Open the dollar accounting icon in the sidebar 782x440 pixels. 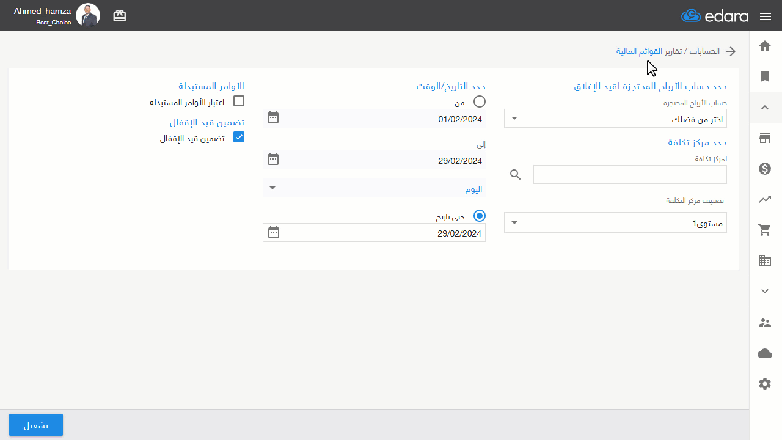click(765, 169)
